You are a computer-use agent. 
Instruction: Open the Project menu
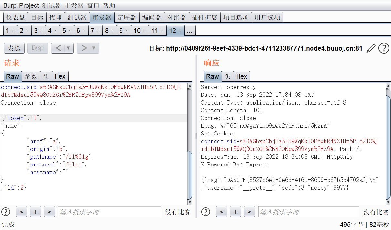[x=29, y=6]
